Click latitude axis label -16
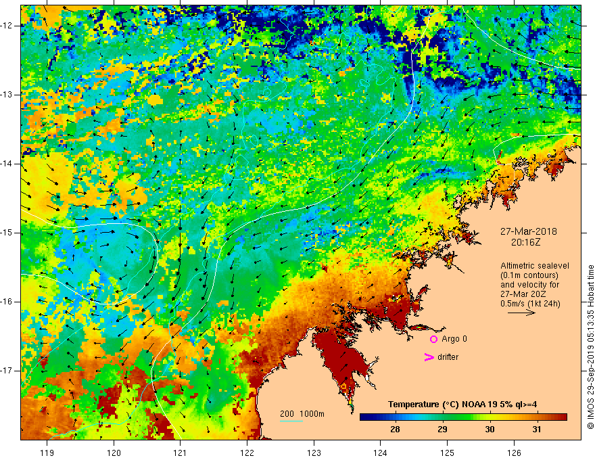 click(7, 302)
